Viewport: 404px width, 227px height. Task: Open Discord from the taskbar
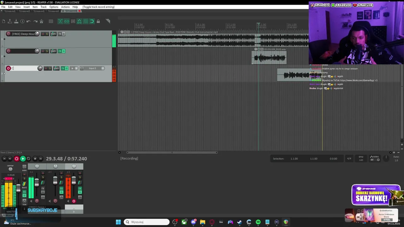[193, 222]
